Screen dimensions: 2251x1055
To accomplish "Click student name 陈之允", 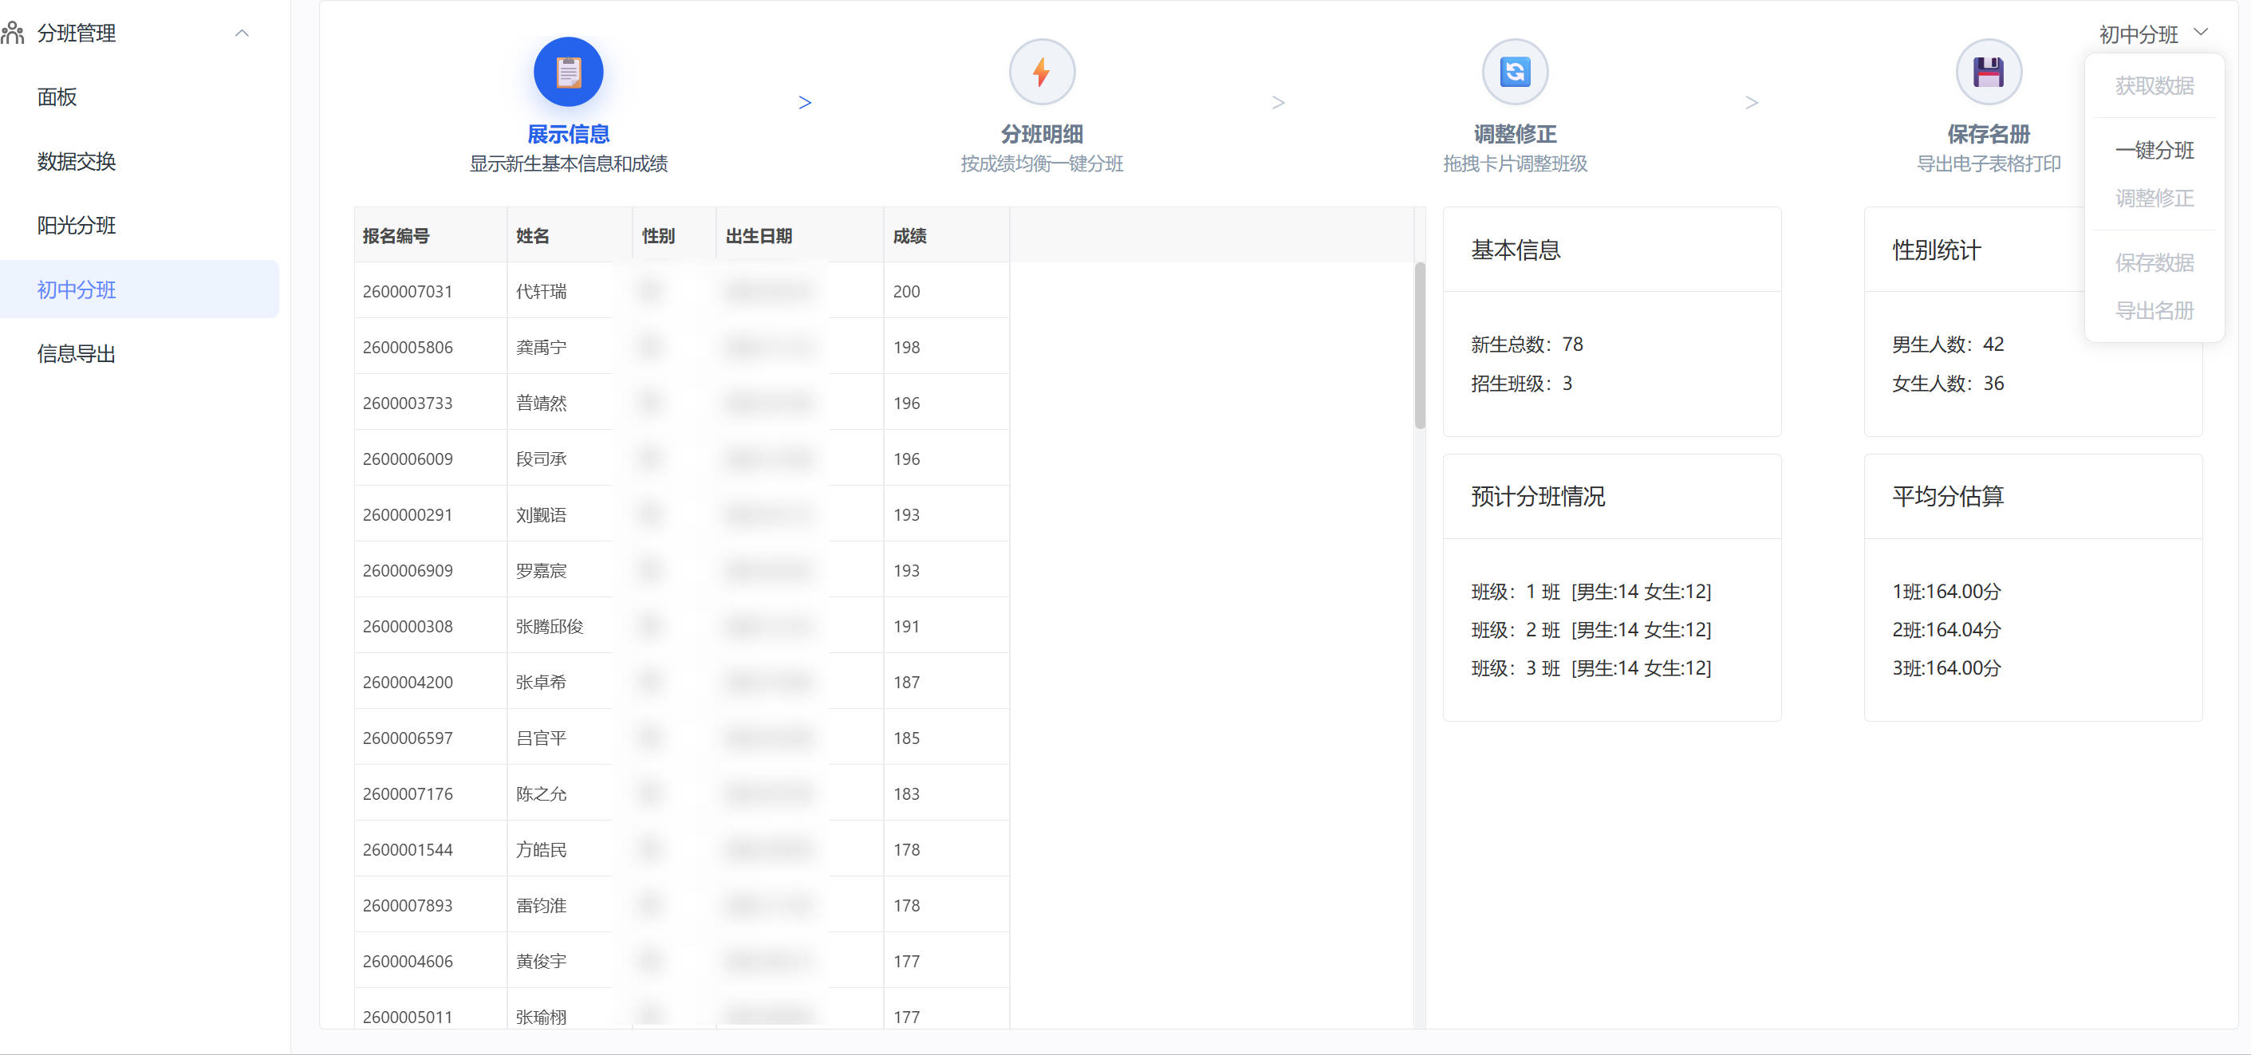I will coord(541,795).
